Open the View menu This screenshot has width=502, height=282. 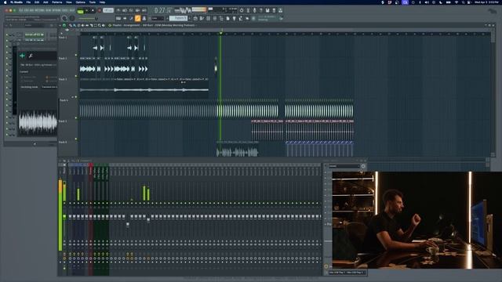pos(69,2)
